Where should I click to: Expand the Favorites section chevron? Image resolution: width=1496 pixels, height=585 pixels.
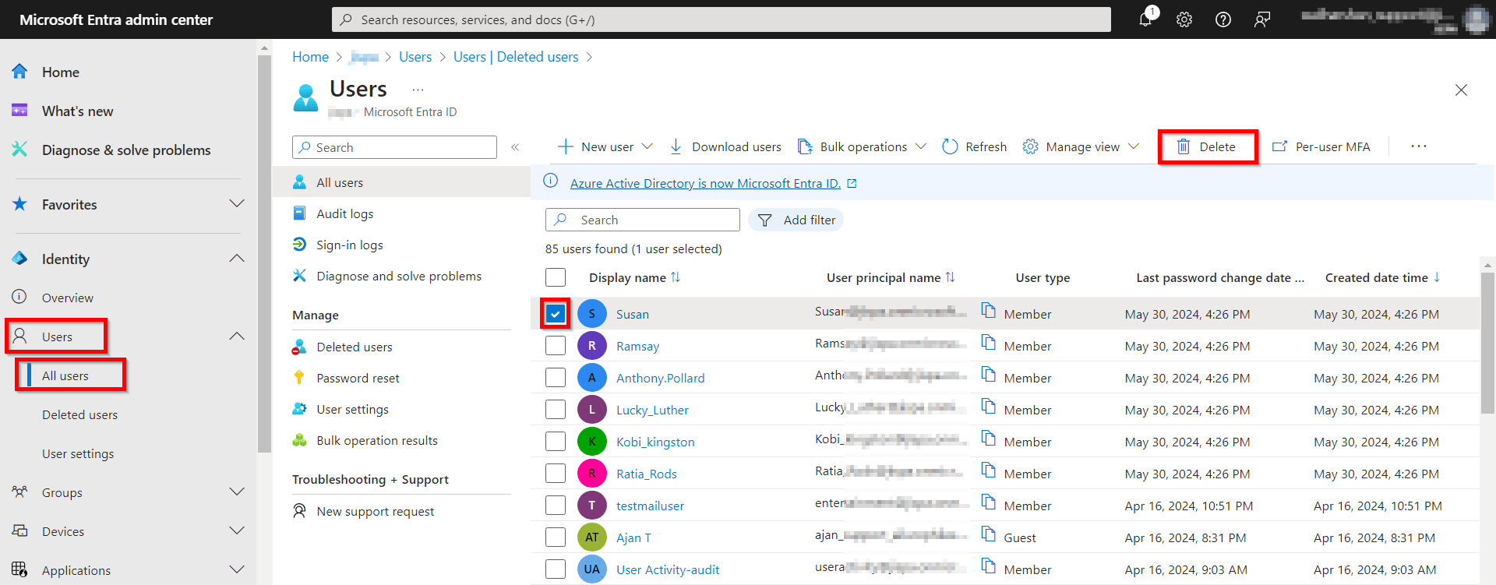point(237,203)
